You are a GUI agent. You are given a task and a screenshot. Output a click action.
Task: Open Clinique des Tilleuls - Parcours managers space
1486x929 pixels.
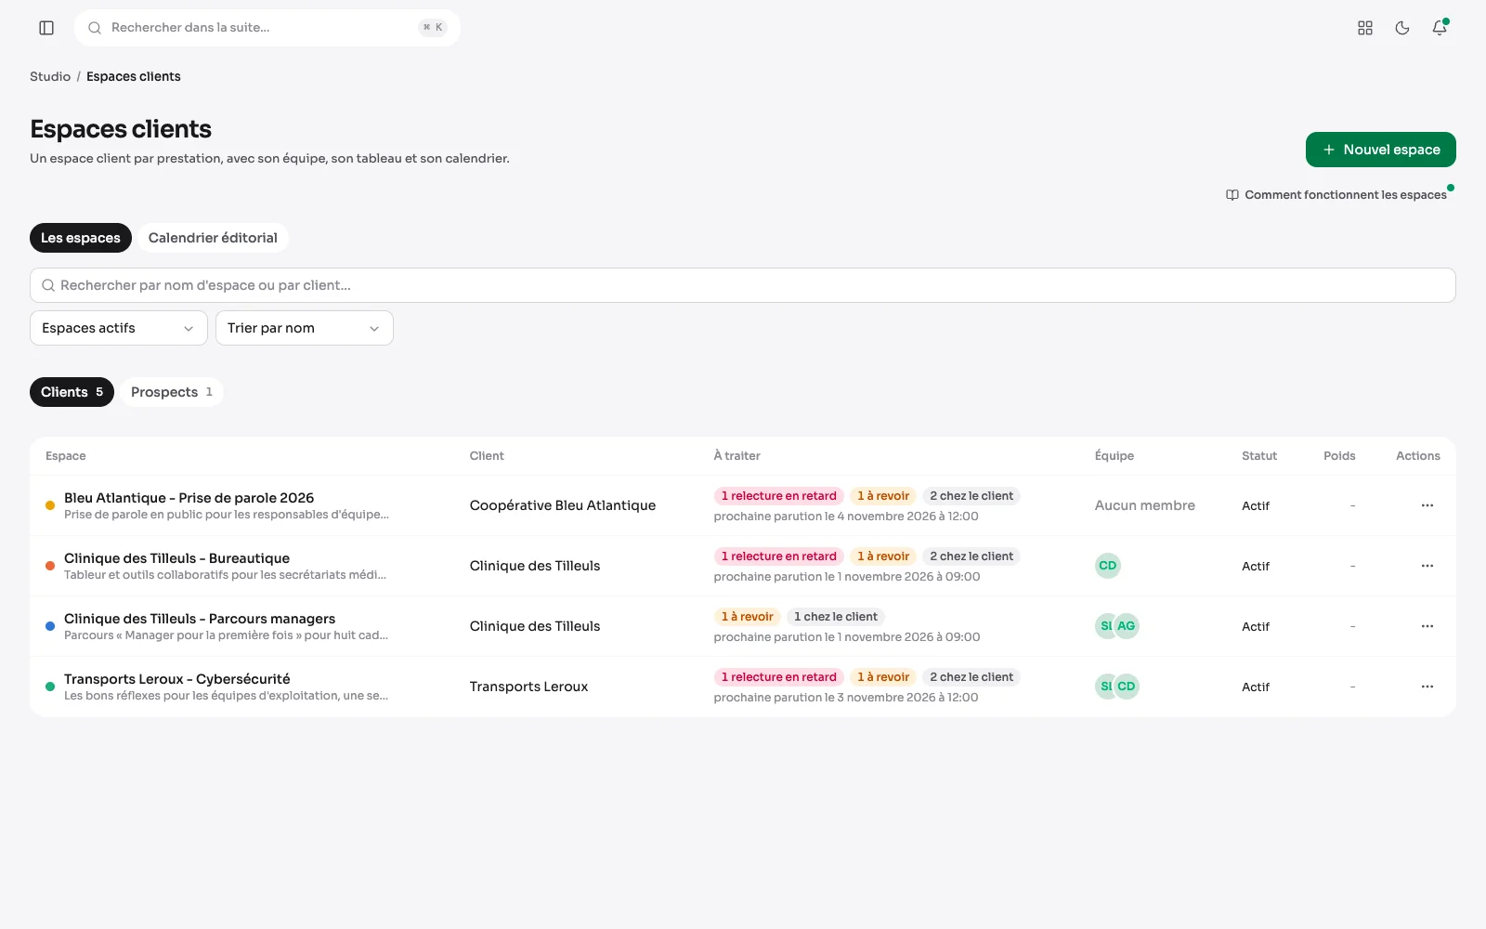pos(200,619)
